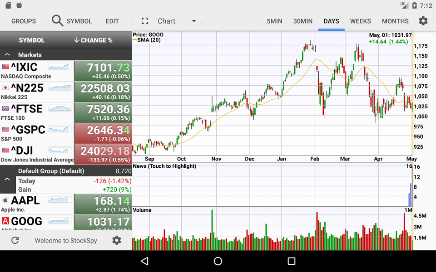Switch to the MONTHS timeframe tab

(395, 21)
